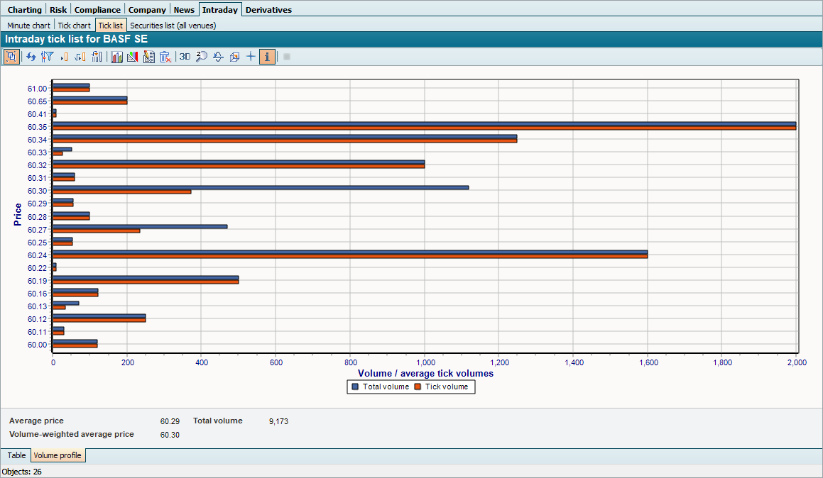Image resolution: width=823 pixels, height=478 pixels.
Task: Click the fit-window icon at toolbar start
Action: tap(11, 57)
